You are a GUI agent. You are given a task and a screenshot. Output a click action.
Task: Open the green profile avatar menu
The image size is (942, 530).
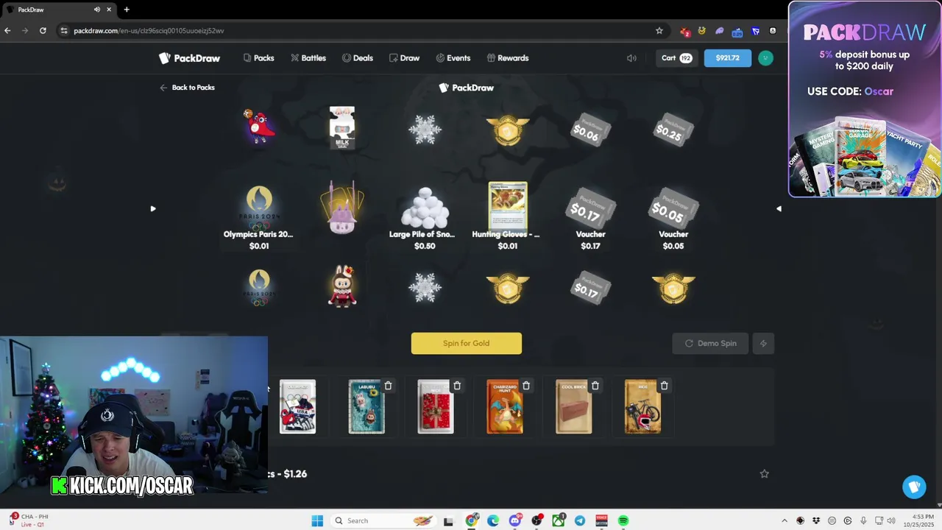pyautogui.click(x=765, y=58)
